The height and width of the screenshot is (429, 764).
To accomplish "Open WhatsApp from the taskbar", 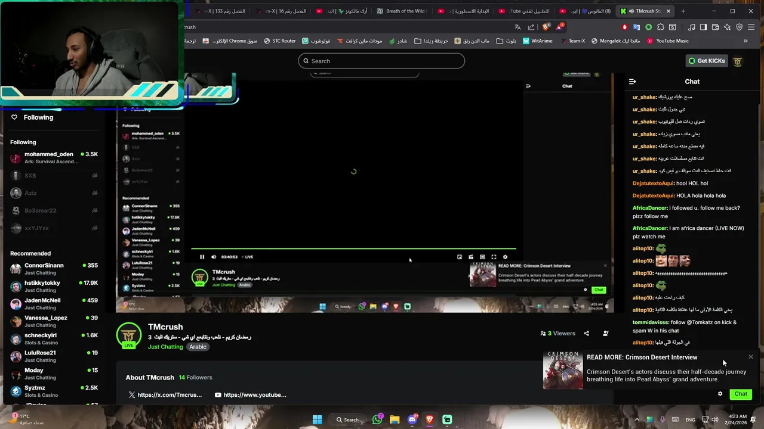I will click(377, 419).
